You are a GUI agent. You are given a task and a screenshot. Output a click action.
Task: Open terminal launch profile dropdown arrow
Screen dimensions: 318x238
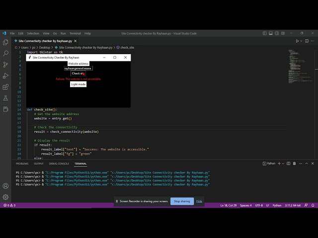point(283,164)
